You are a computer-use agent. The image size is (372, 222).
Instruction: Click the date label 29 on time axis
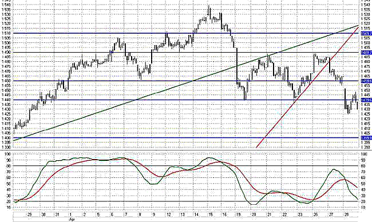click(x=29, y=215)
